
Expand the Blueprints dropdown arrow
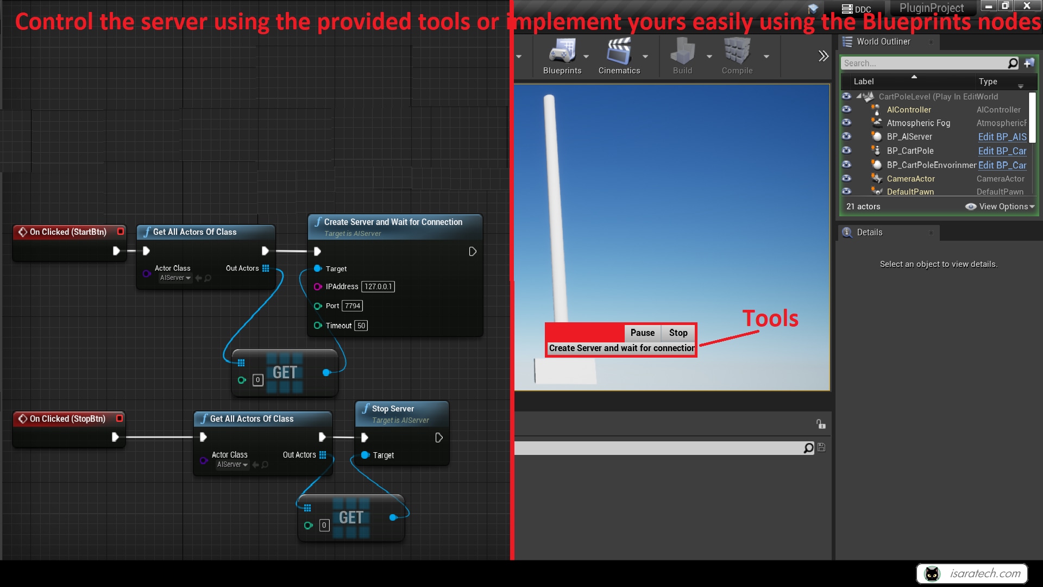pyautogui.click(x=586, y=56)
